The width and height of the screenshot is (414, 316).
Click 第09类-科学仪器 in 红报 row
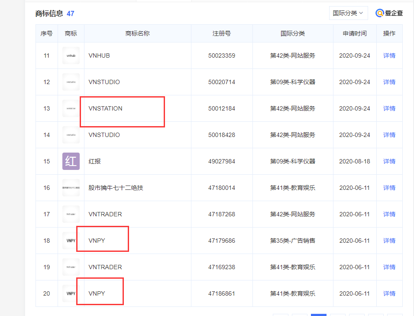(293, 161)
